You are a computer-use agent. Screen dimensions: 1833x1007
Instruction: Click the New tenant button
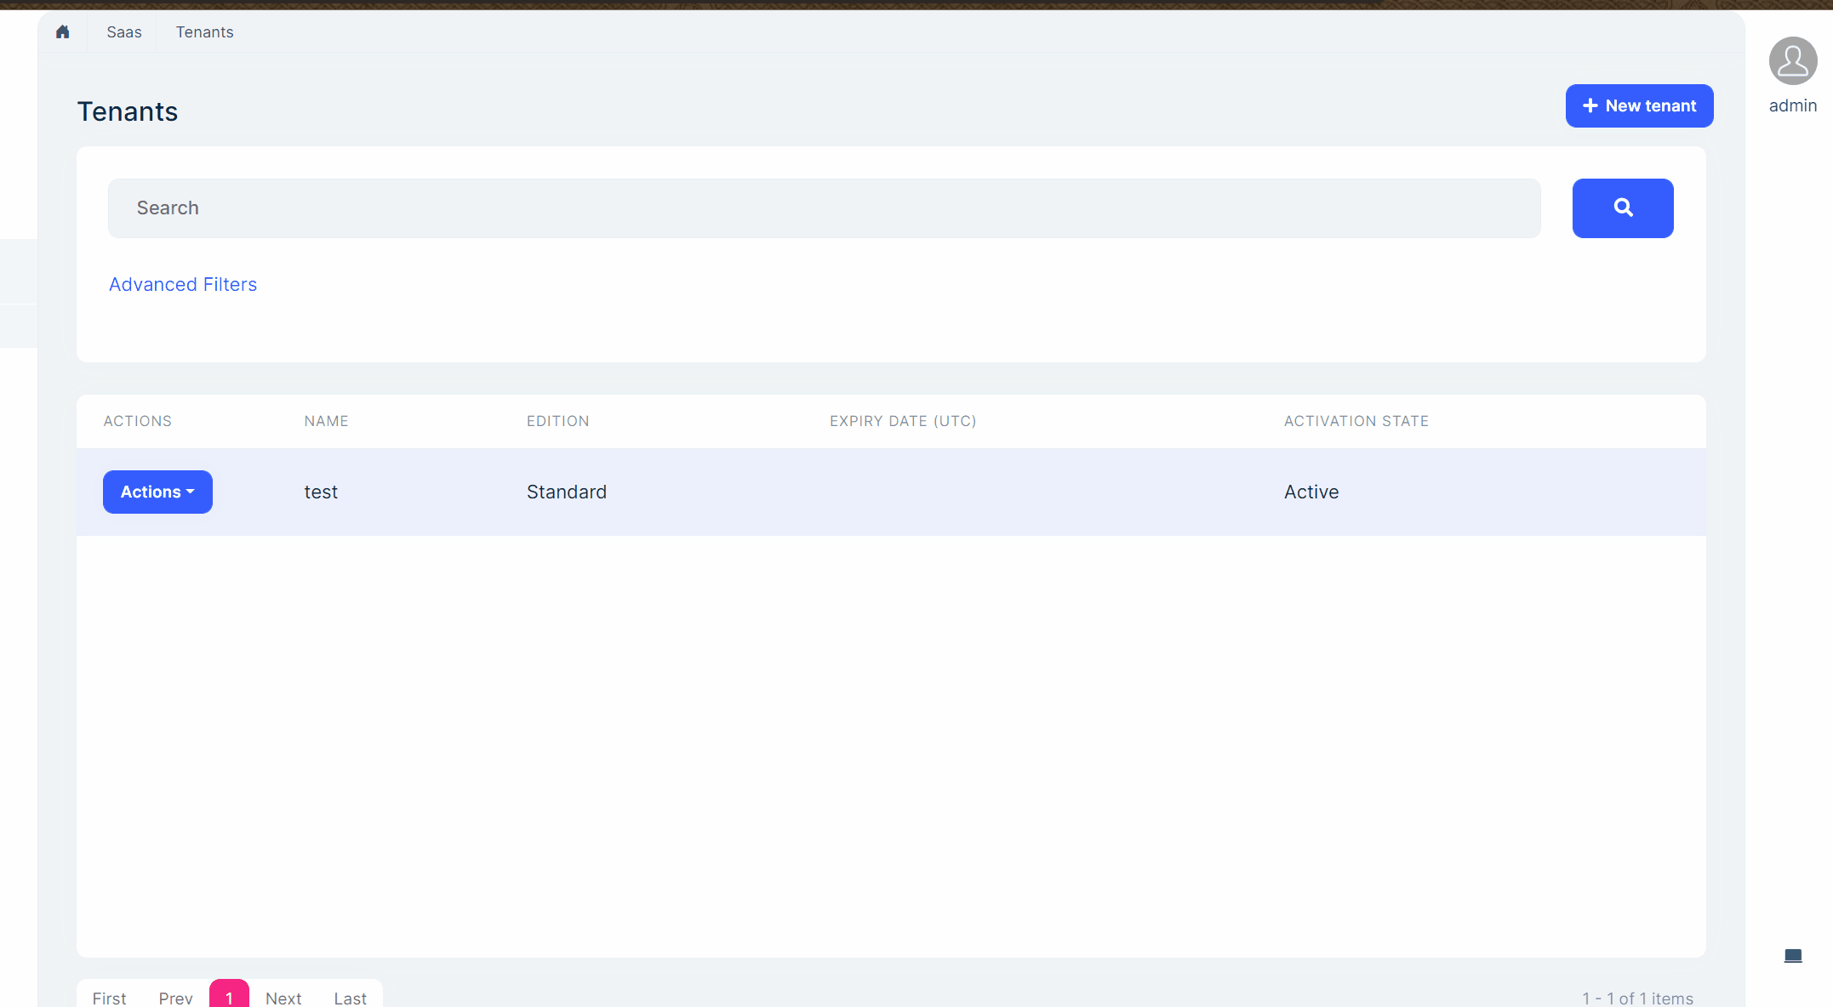coord(1639,106)
